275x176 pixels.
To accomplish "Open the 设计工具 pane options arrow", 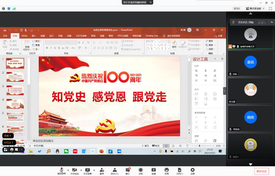I will (215, 59).
